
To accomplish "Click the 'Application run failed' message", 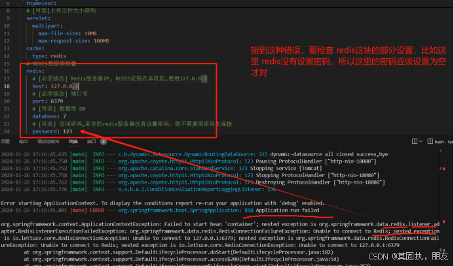I will click(x=288, y=210).
